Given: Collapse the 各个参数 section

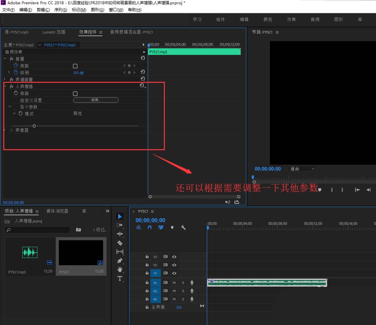Looking at the screenshot, I should 10,106.
